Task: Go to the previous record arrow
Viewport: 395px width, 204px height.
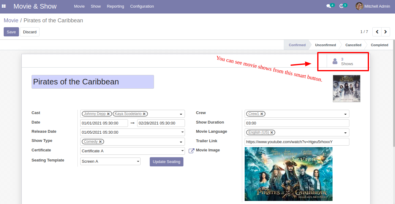Action: click(x=377, y=32)
